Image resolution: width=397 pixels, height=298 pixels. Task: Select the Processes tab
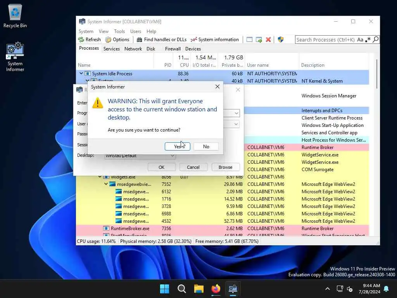(89, 49)
